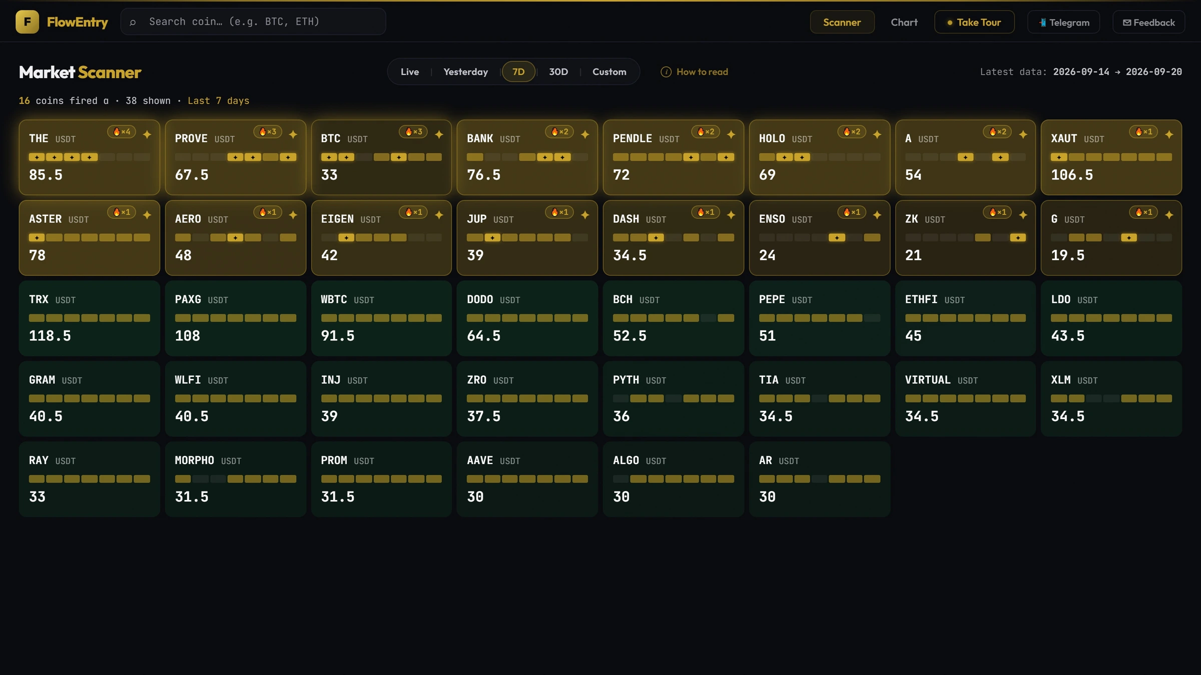Select the Live time range
Image resolution: width=1201 pixels, height=675 pixels.
point(410,72)
